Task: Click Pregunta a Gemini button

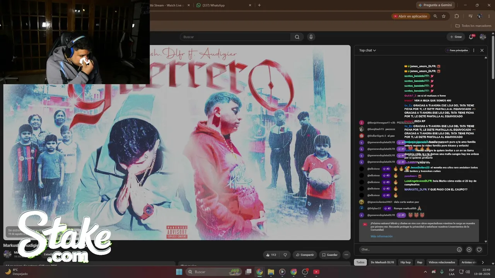Action: click(x=435, y=5)
